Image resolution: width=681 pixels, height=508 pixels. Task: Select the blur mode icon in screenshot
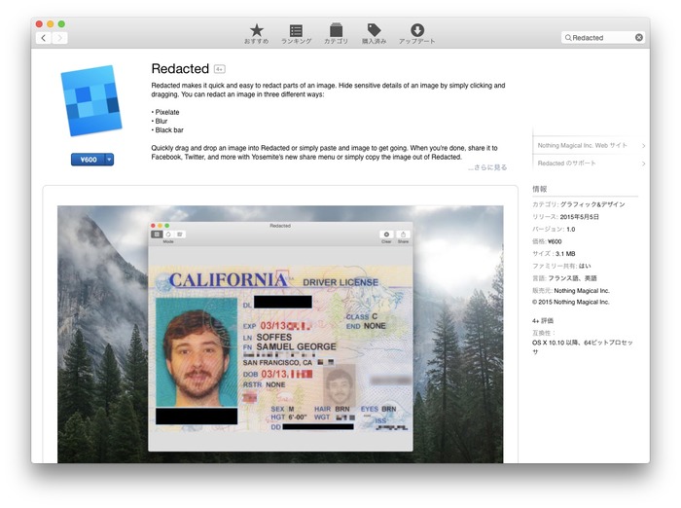pyautogui.click(x=168, y=235)
